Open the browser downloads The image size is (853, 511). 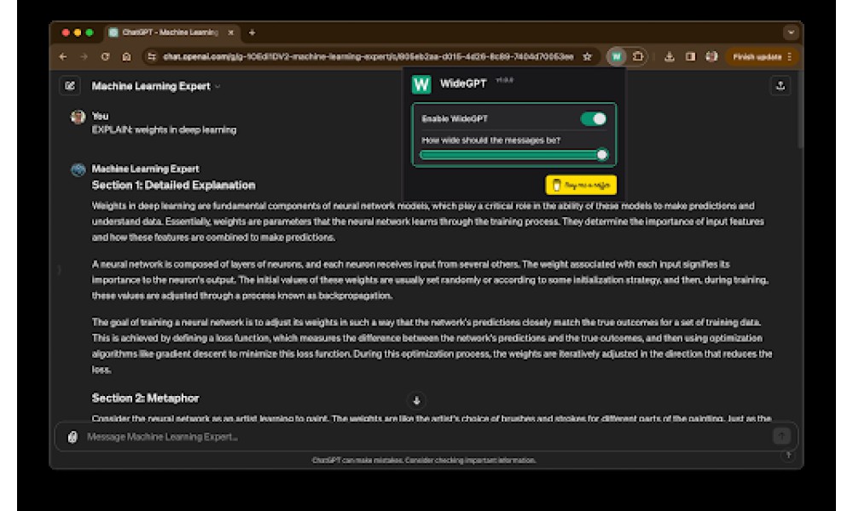coord(669,56)
